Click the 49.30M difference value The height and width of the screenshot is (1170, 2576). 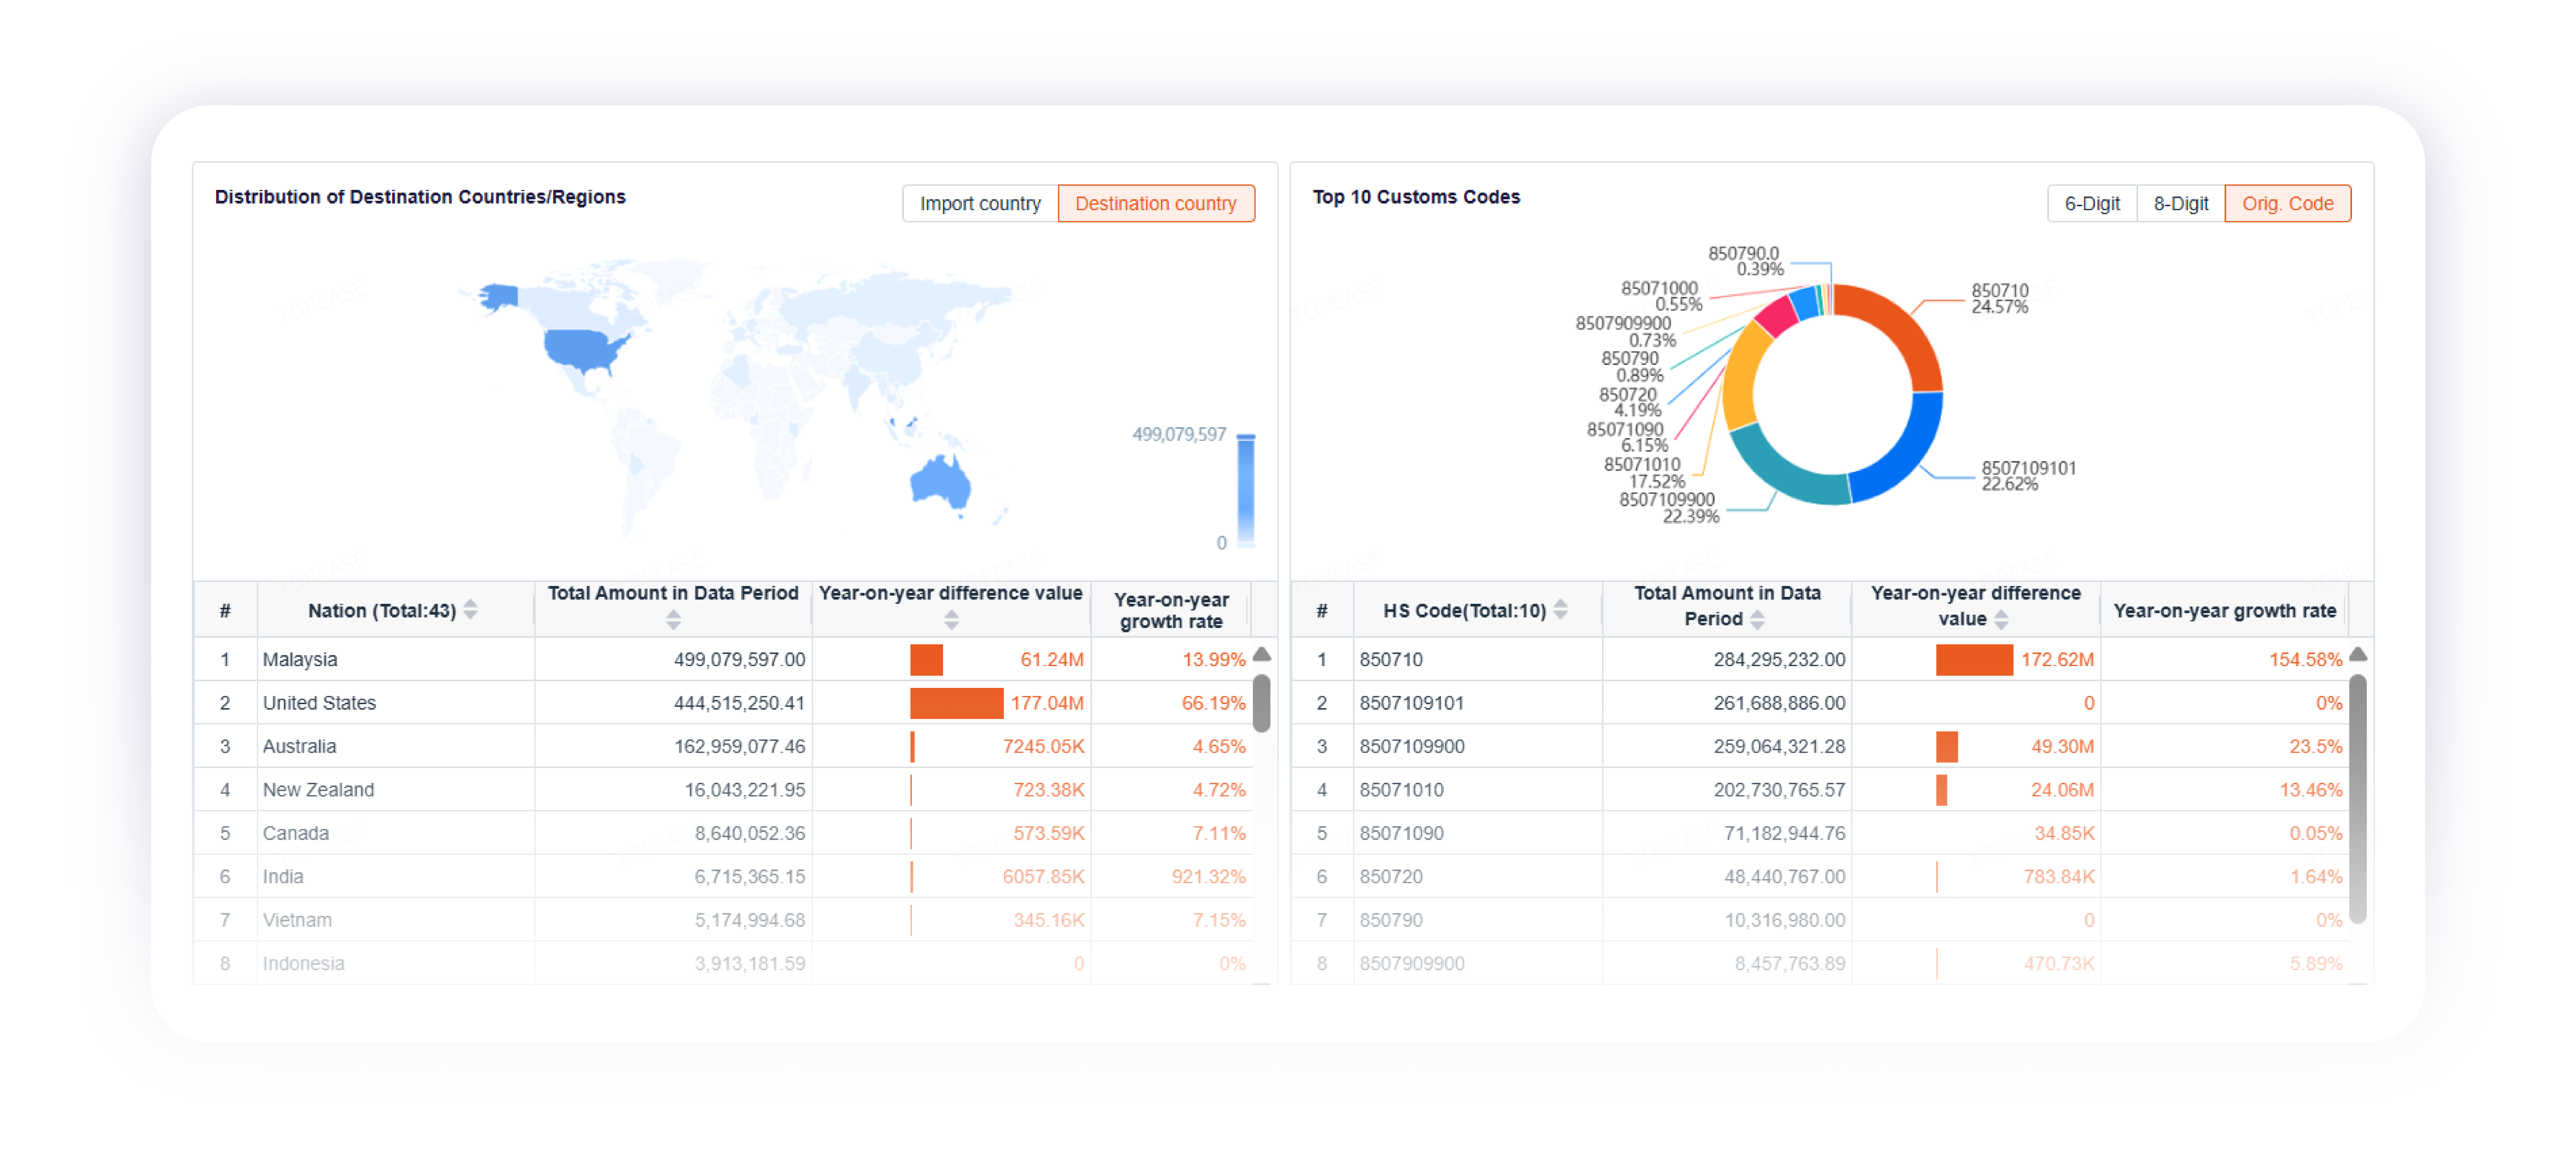pyautogui.click(x=2062, y=746)
